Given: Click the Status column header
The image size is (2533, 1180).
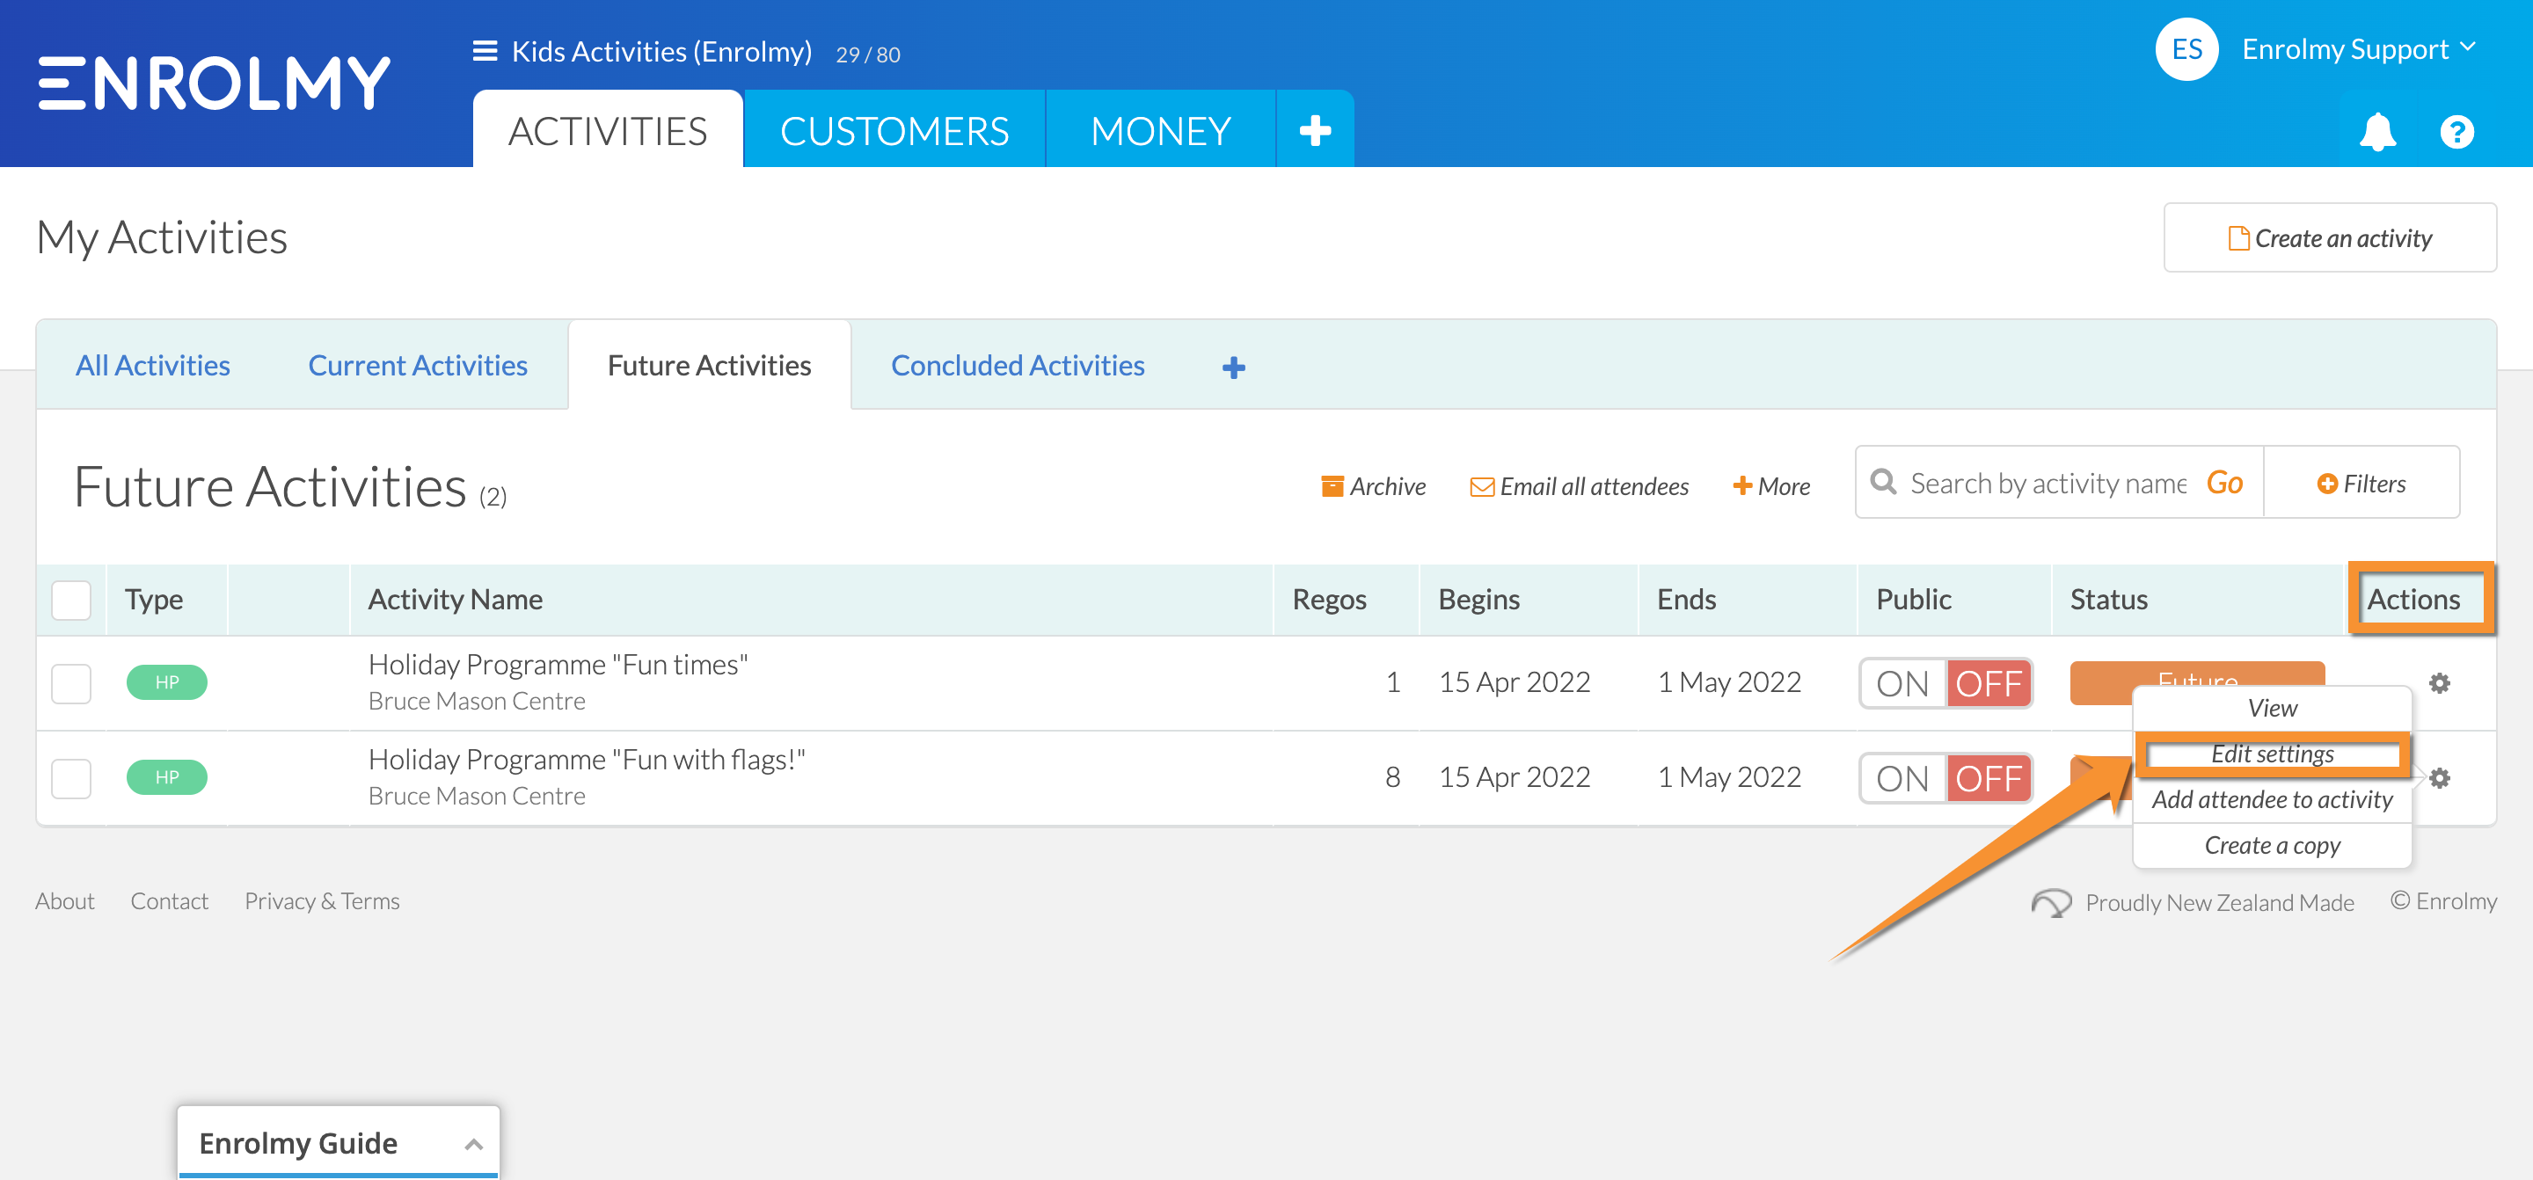Looking at the screenshot, I should 2108,599.
